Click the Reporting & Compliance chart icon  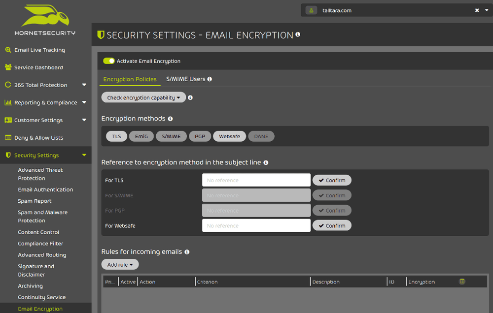(x=8, y=102)
